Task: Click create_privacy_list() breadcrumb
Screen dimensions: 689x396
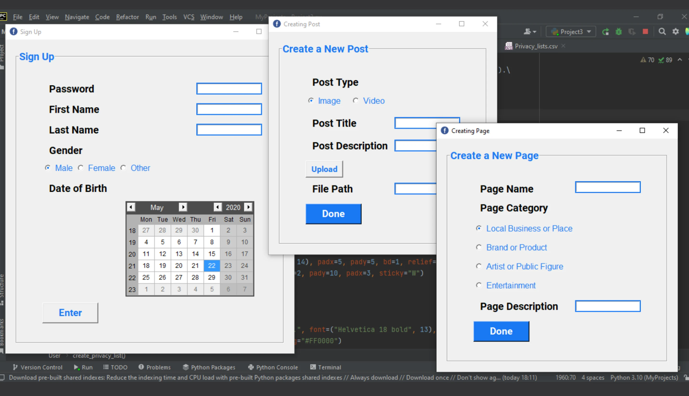Action: [99, 356]
